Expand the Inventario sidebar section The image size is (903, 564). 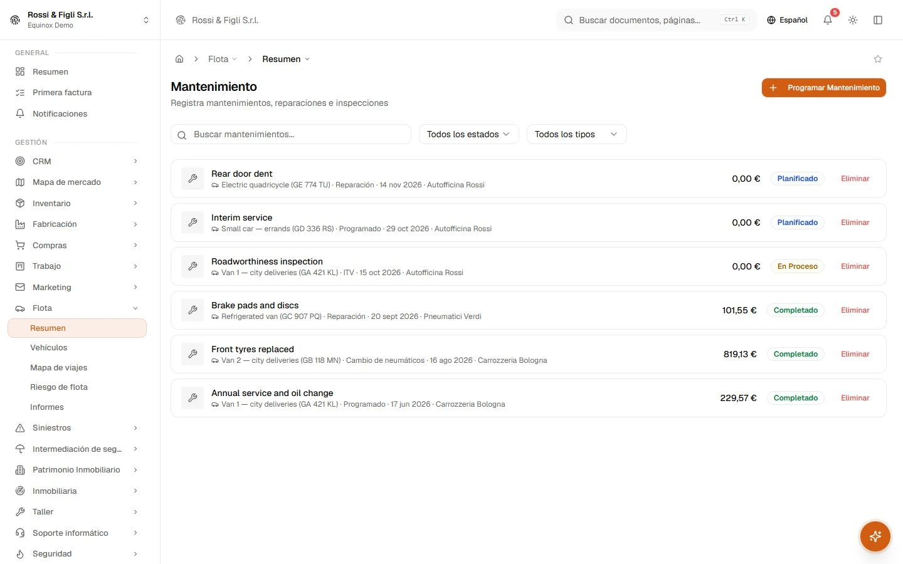(x=77, y=203)
